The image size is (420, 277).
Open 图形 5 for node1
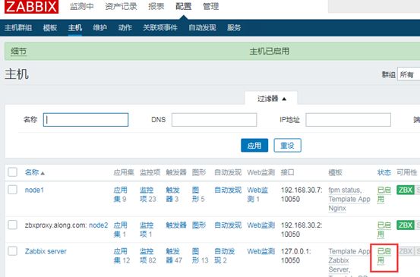click(x=198, y=194)
